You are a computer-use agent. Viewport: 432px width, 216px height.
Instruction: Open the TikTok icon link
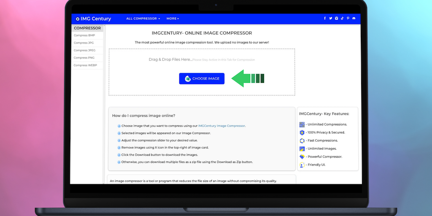pos(342,19)
